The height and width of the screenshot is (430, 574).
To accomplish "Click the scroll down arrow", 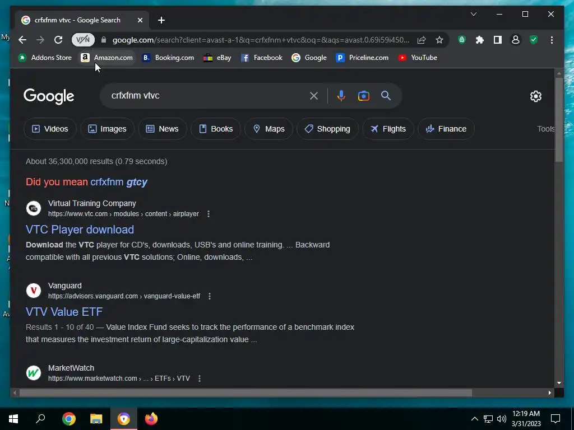I will pos(559,383).
